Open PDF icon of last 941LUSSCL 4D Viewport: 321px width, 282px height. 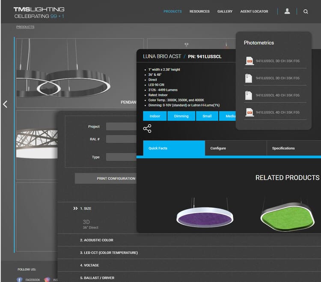coord(250,112)
